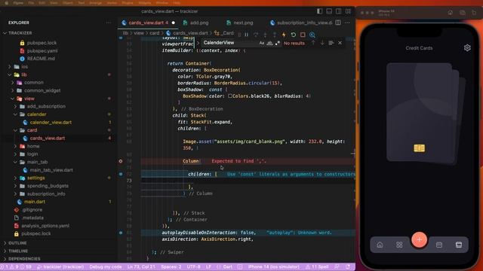Screen dimensions: 483x271
Task: Click simulator Rotate toolbar icon
Action: pos(474,13)
